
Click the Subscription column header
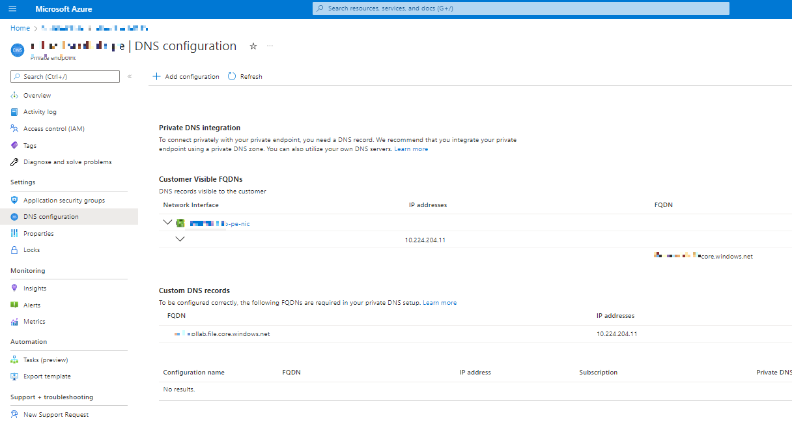(x=599, y=373)
